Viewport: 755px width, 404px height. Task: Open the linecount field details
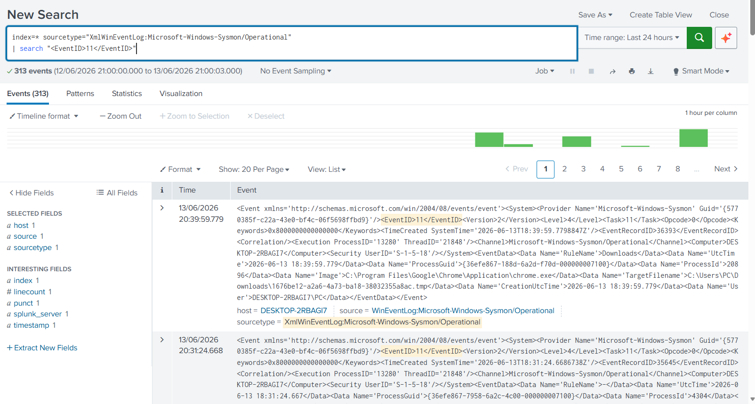pyautogui.click(x=29, y=292)
